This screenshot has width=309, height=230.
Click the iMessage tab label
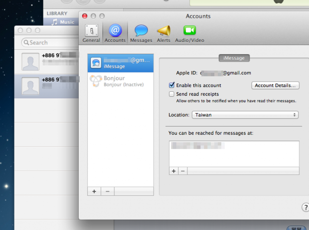pyautogui.click(x=234, y=58)
